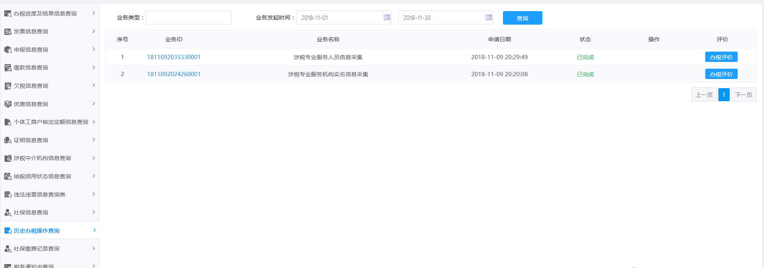The width and height of the screenshot is (764, 268).
Task: Click the 优惠信息查询 sidebar icon
Action: coord(8,104)
